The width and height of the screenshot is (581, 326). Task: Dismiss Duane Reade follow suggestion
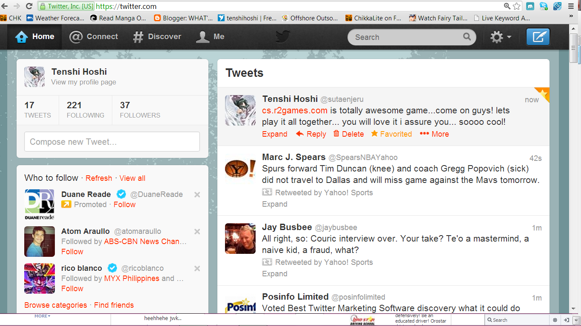(x=197, y=195)
